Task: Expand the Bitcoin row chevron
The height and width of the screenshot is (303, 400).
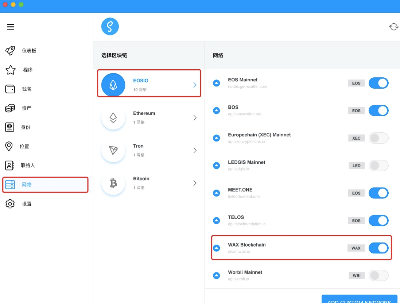Action: pyautogui.click(x=195, y=183)
